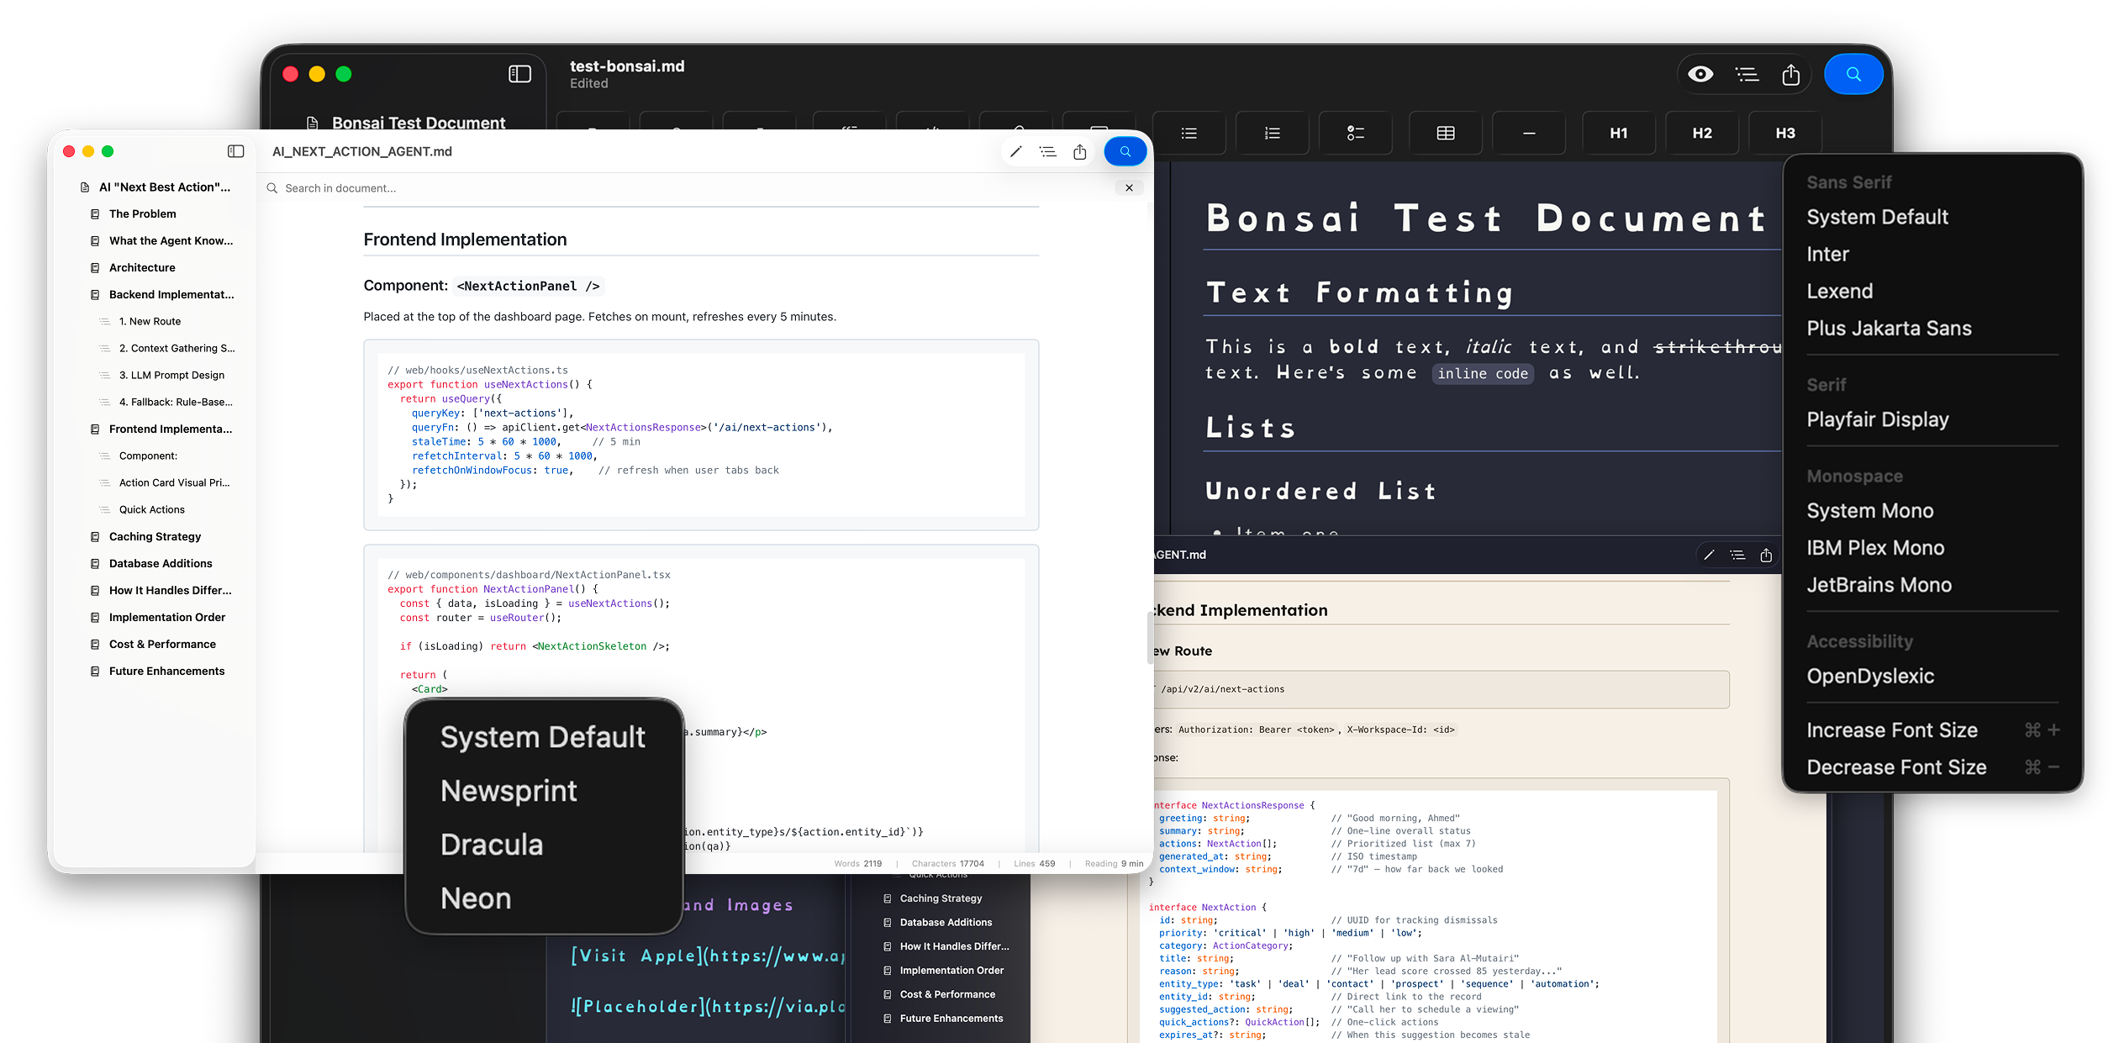
Task: Toggle sidebar in the AI_NEXT_ACTION_AGENT.md window
Action: tap(235, 151)
